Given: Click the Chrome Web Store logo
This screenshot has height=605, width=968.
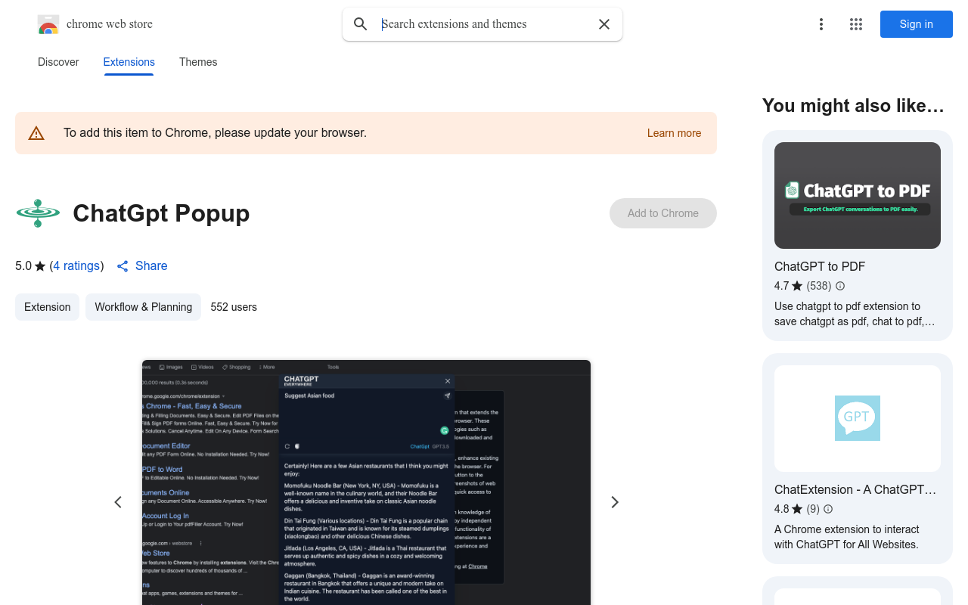Looking at the screenshot, I should click(48, 24).
